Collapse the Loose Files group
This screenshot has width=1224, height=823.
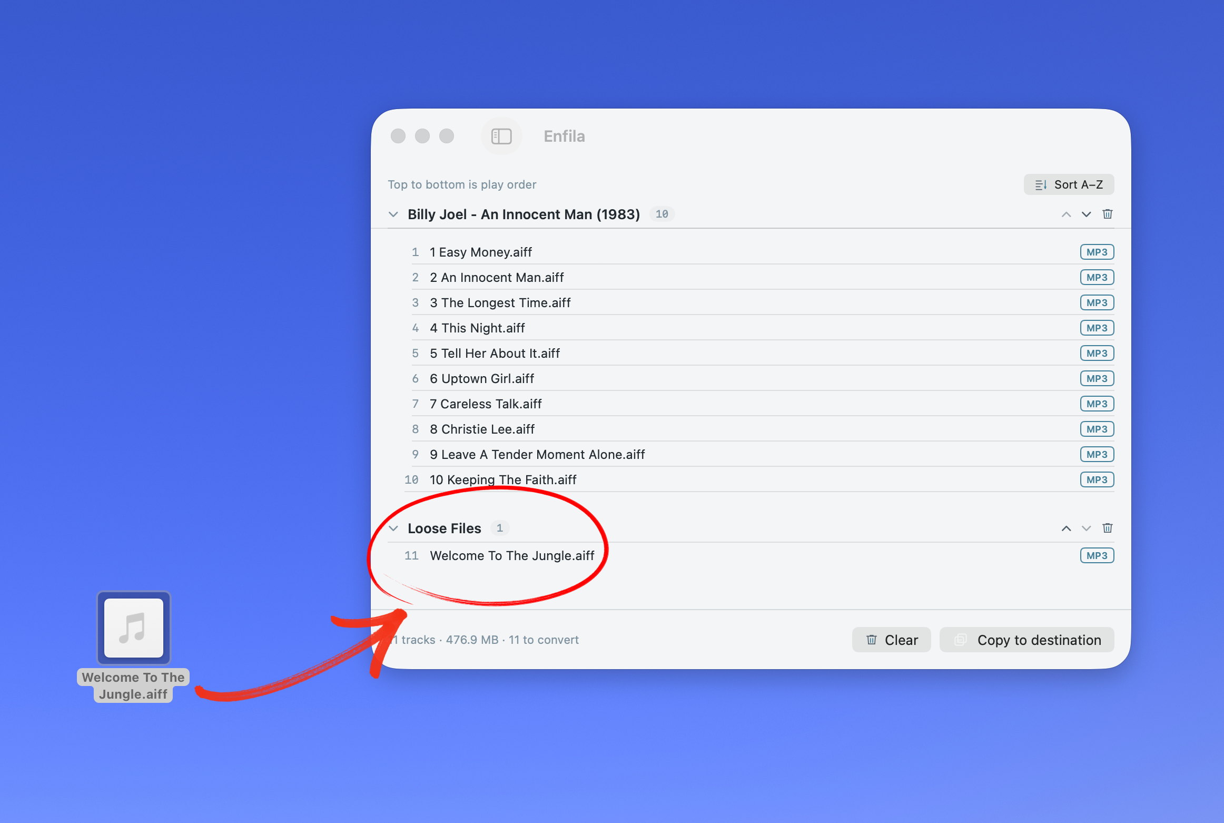tap(393, 528)
